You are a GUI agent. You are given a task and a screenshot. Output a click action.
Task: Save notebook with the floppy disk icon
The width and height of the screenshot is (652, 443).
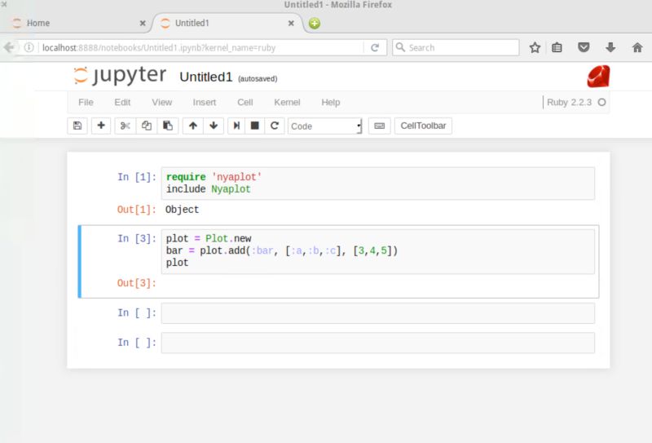77,126
